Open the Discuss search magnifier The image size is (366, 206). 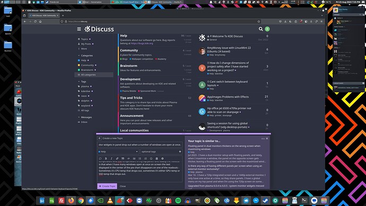click(261, 29)
